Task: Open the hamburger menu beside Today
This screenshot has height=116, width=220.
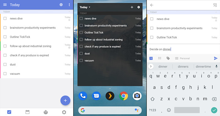Action: (5, 5)
